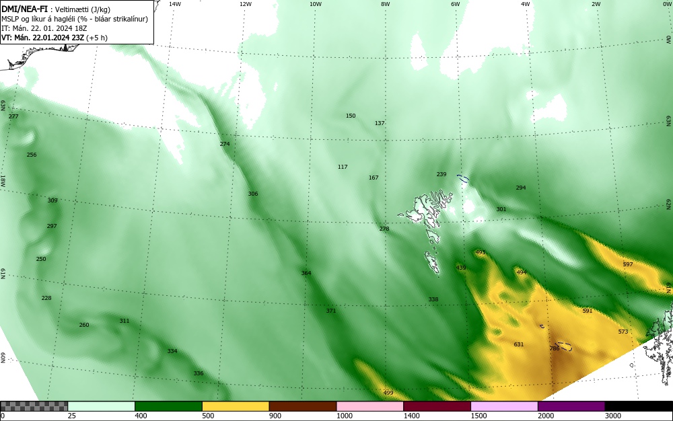Click the 786 value on the map

click(555, 348)
